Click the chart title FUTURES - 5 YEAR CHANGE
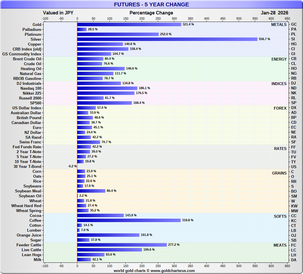303x274 pixels. pos(151,5)
